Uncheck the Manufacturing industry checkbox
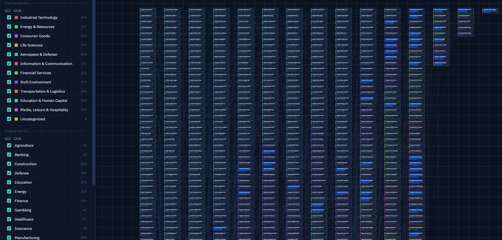The image size is (502, 240). pyautogui.click(x=9, y=238)
